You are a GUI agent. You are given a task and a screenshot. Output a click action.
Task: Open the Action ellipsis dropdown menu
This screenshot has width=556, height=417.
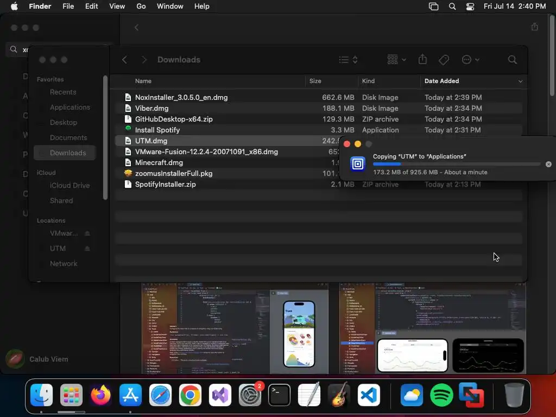point(471,60)
